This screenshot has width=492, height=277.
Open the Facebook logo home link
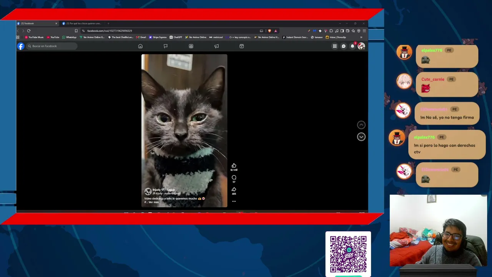pos(21,46)
